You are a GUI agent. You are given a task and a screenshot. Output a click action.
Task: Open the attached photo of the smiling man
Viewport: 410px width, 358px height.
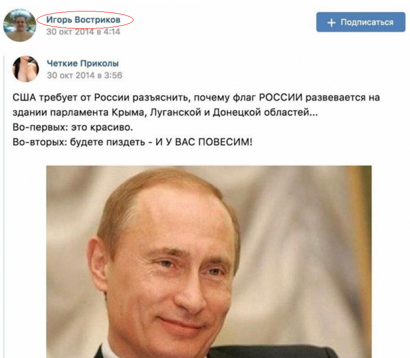click(x=209, y=262)
